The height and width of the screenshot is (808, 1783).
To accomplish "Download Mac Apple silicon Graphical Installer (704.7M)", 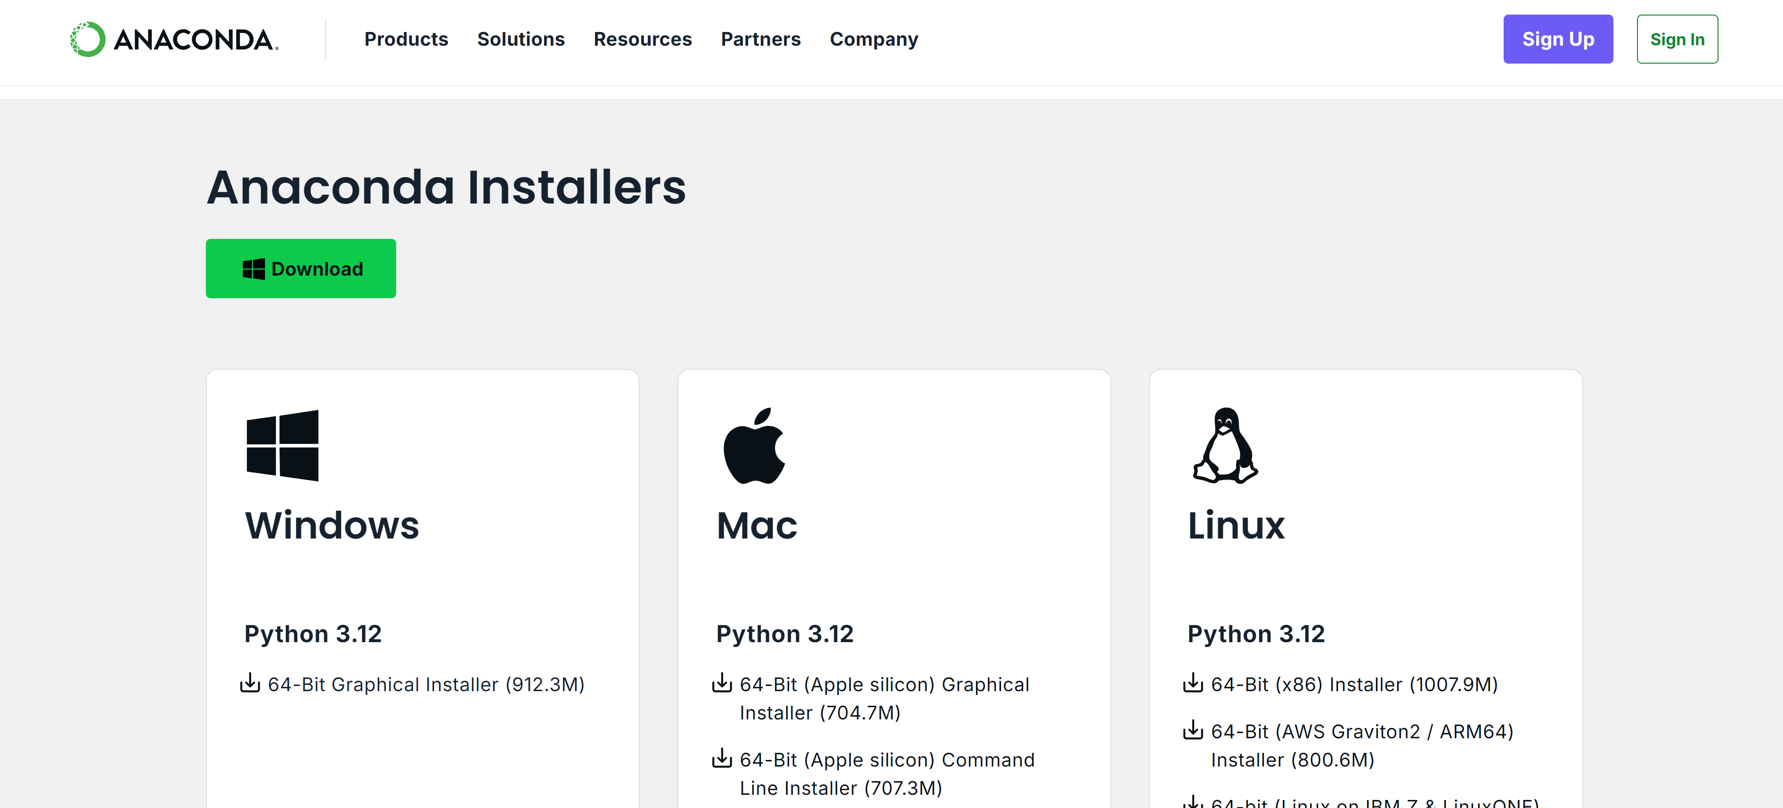I will pos(884,698).
